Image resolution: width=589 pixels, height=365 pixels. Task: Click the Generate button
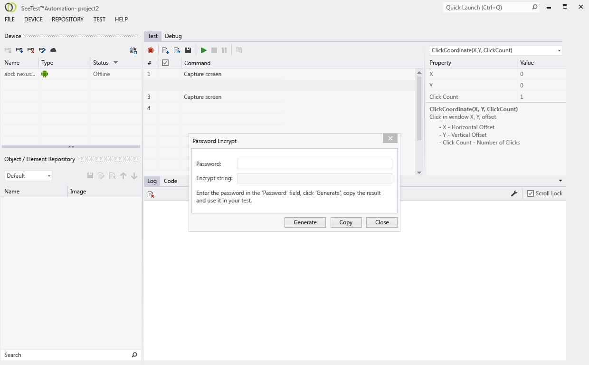pyautogui.click(x=305, y=222)
